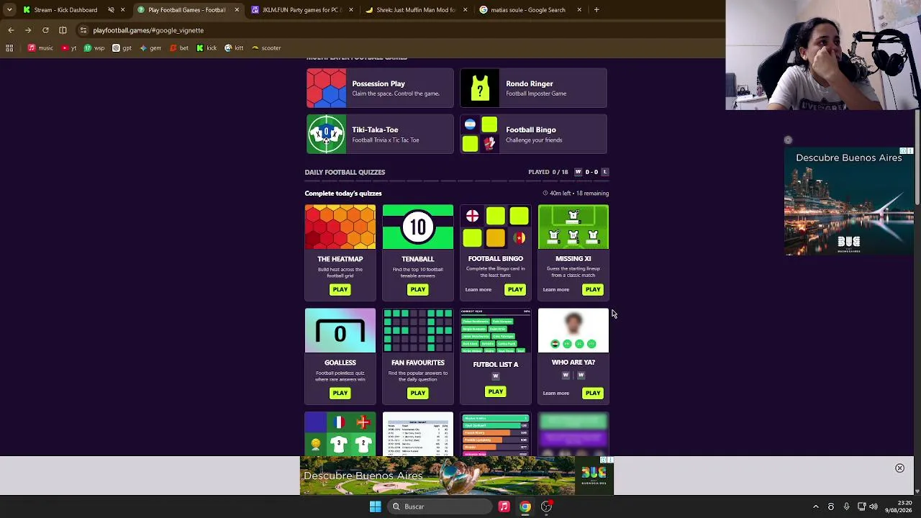Viewport: 921px width, 518px height.
Task: View site information icon in address bar
Action: (x=83, y=30)
